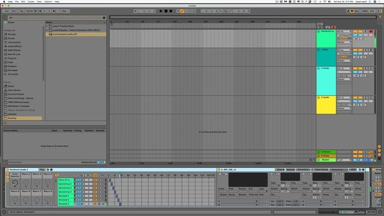Click the tempo field showing 120.00

click(29, 11)
